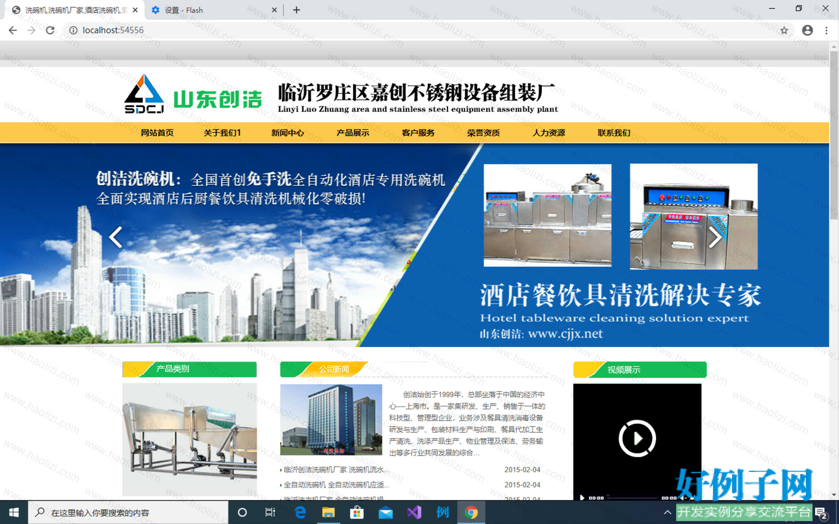
Task: Show previous banner slide with left arrow
Action: [x=115, y=237]
